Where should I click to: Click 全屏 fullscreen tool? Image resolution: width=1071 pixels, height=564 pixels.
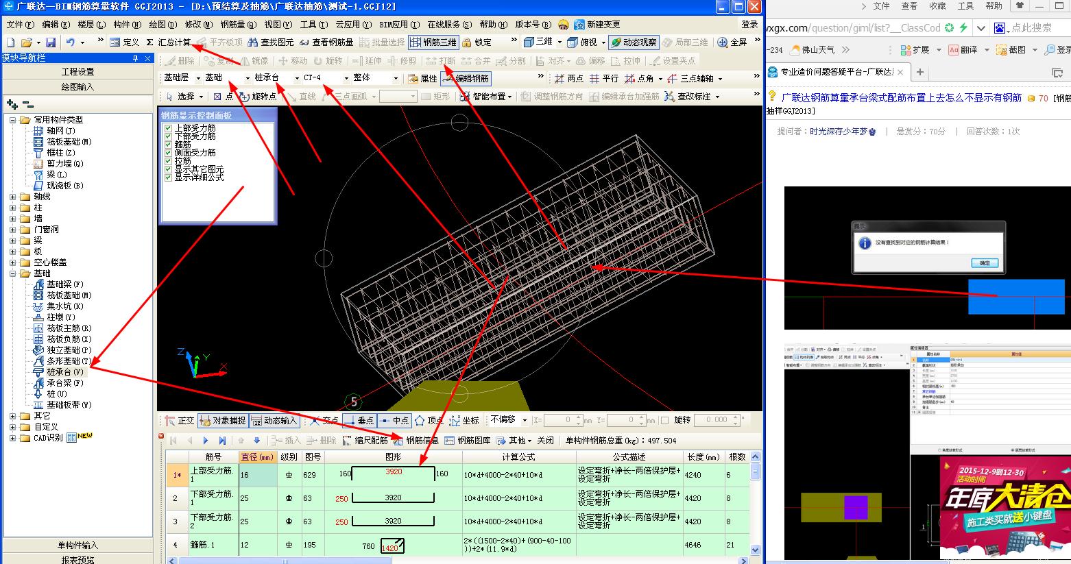point(732,42)
